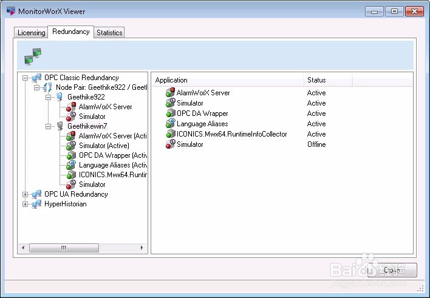Viewport: 430px width, 298px height.
Task: Click the redundancy computers icon in the blue banner
Action: (x=33, y=56)
